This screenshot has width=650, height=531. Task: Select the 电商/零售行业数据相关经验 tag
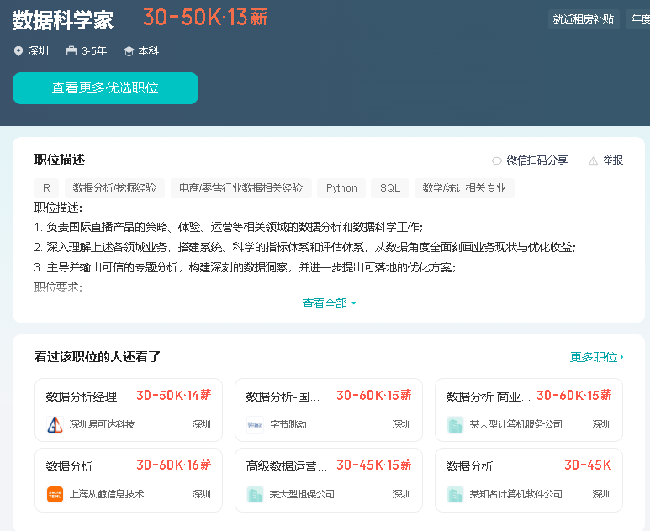(240, 188)
